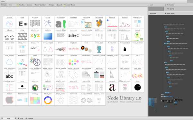Click the No ports text
The height and width of the screenshot is (120, 193).
[x=170, y=9]
